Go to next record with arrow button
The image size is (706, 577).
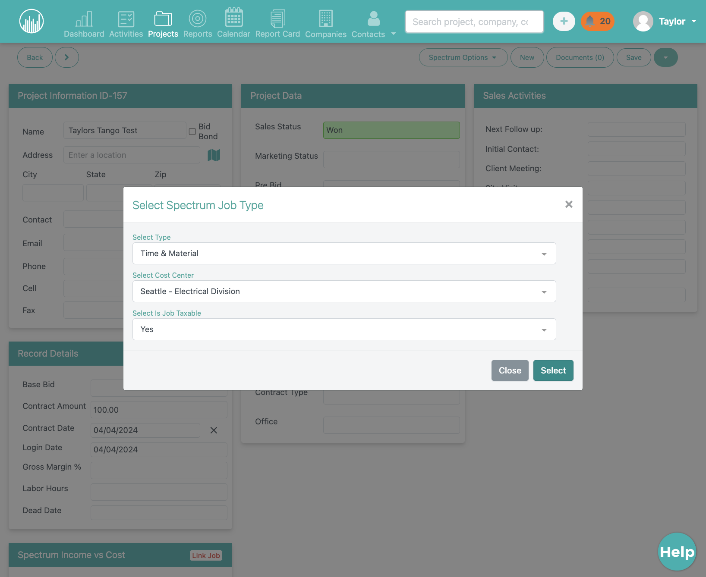click(x=66, y=57)
